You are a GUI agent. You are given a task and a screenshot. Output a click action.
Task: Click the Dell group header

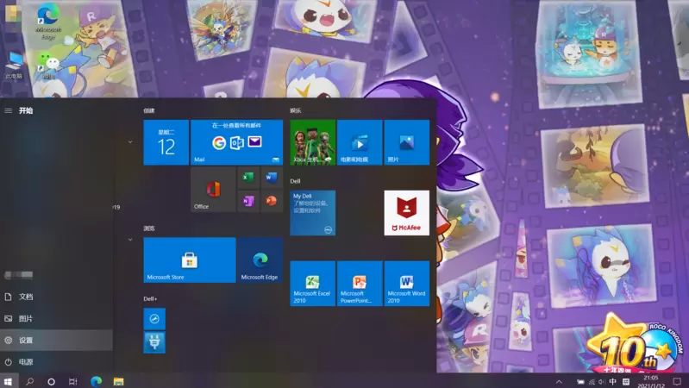coord(295,181)
